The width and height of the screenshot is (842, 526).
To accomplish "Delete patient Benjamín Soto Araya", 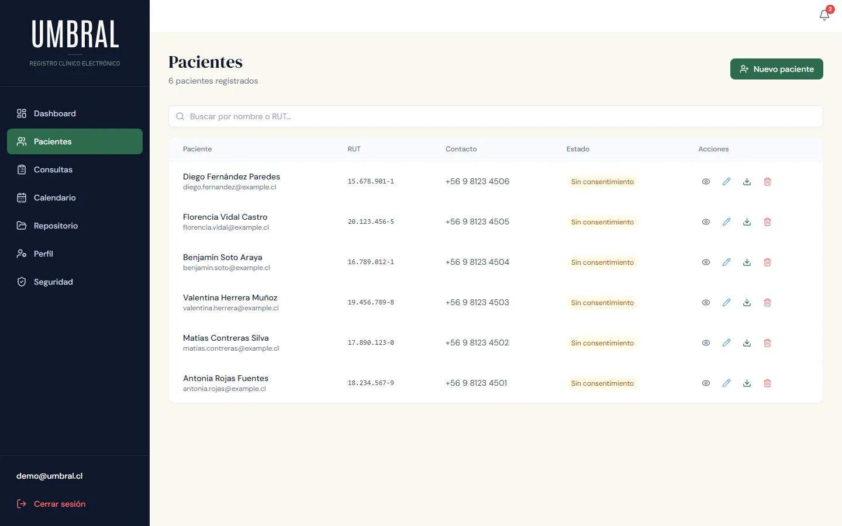I will 767,262.
